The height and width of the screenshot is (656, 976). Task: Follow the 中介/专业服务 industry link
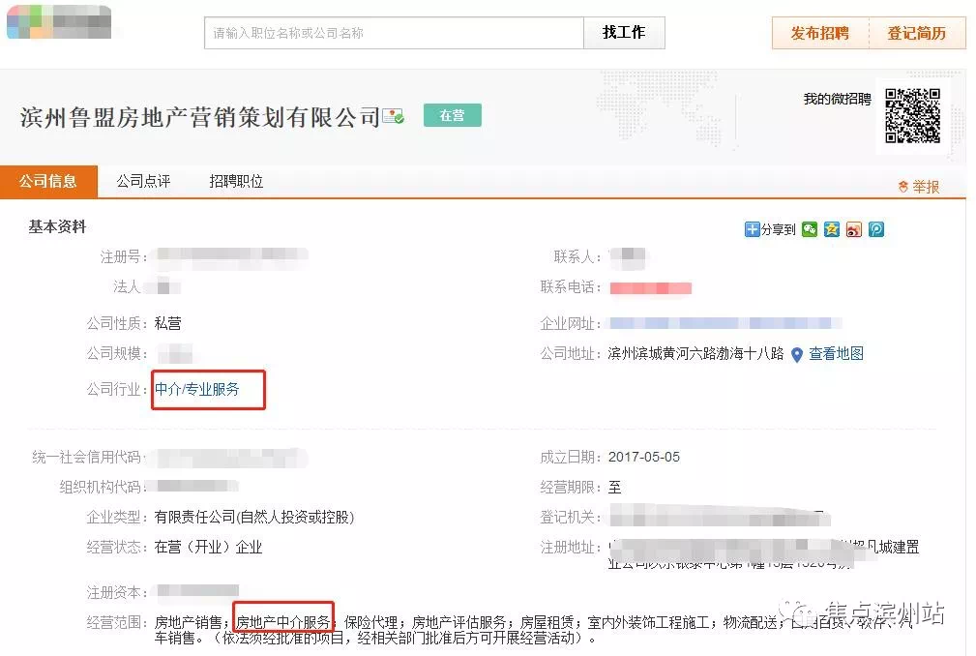(x=196, y=390)
